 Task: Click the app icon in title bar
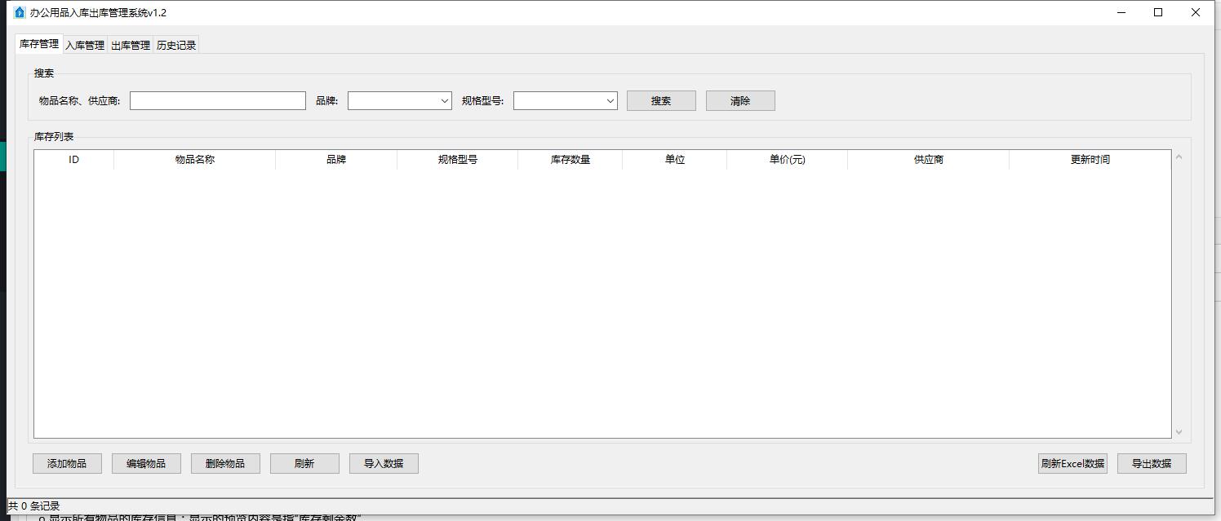click(x=20, y=12)
